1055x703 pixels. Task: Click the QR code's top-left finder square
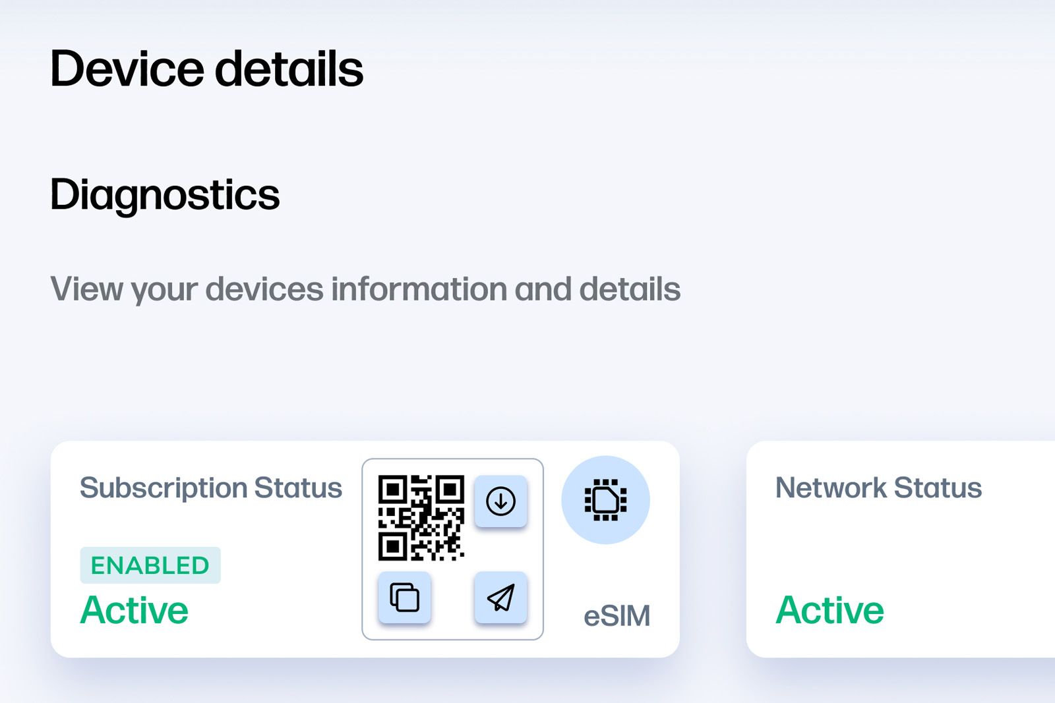pos(393,490)
